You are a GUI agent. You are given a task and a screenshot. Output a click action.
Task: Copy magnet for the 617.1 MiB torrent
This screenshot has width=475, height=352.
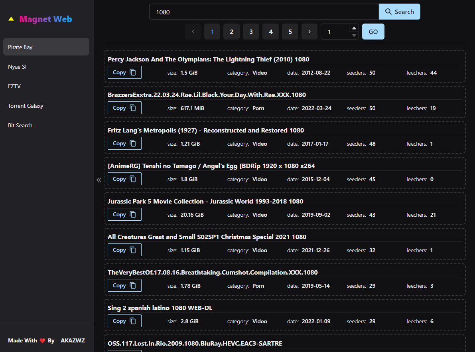124,108
